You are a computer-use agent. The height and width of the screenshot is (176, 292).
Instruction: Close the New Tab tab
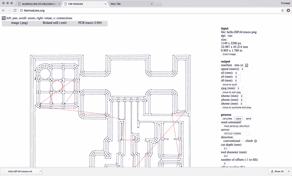click(152, 4)
